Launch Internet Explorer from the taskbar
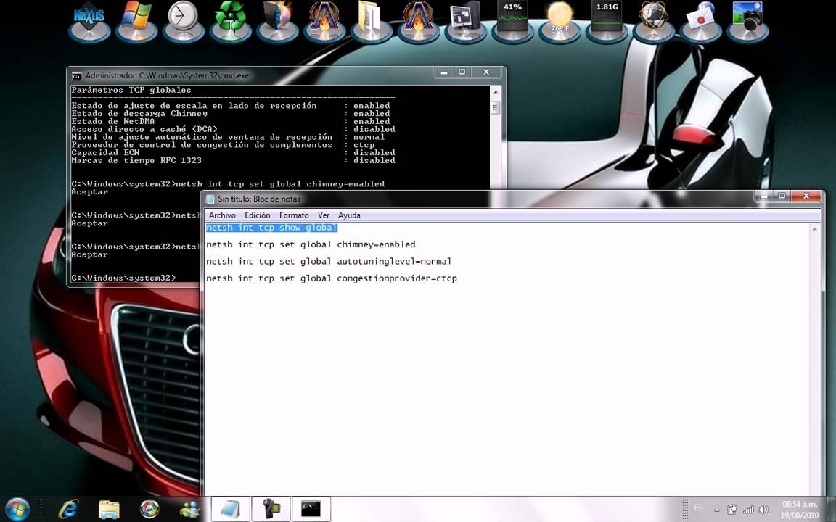The height and width of the screenshot is (522, 836). pyautogui.click(x=68, y=509)
